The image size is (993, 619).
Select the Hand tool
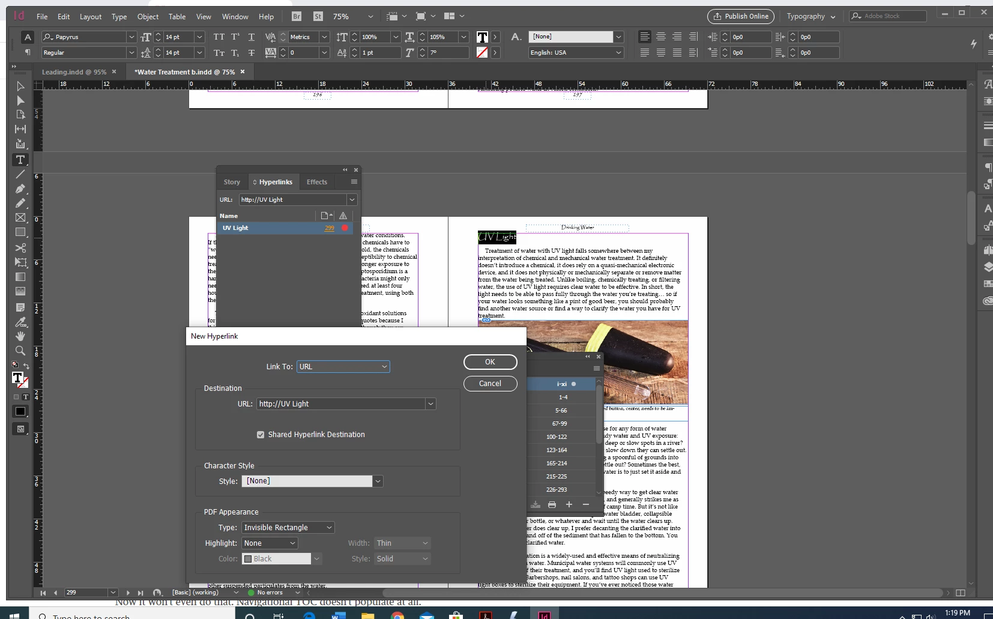click(x=20, y=336)
